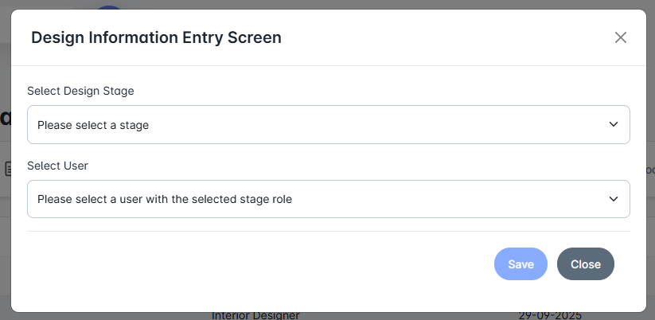Click the 'Design Information Entry Screen' title
655x320 pixels.
pyautogui.click(x=155, y=37)
